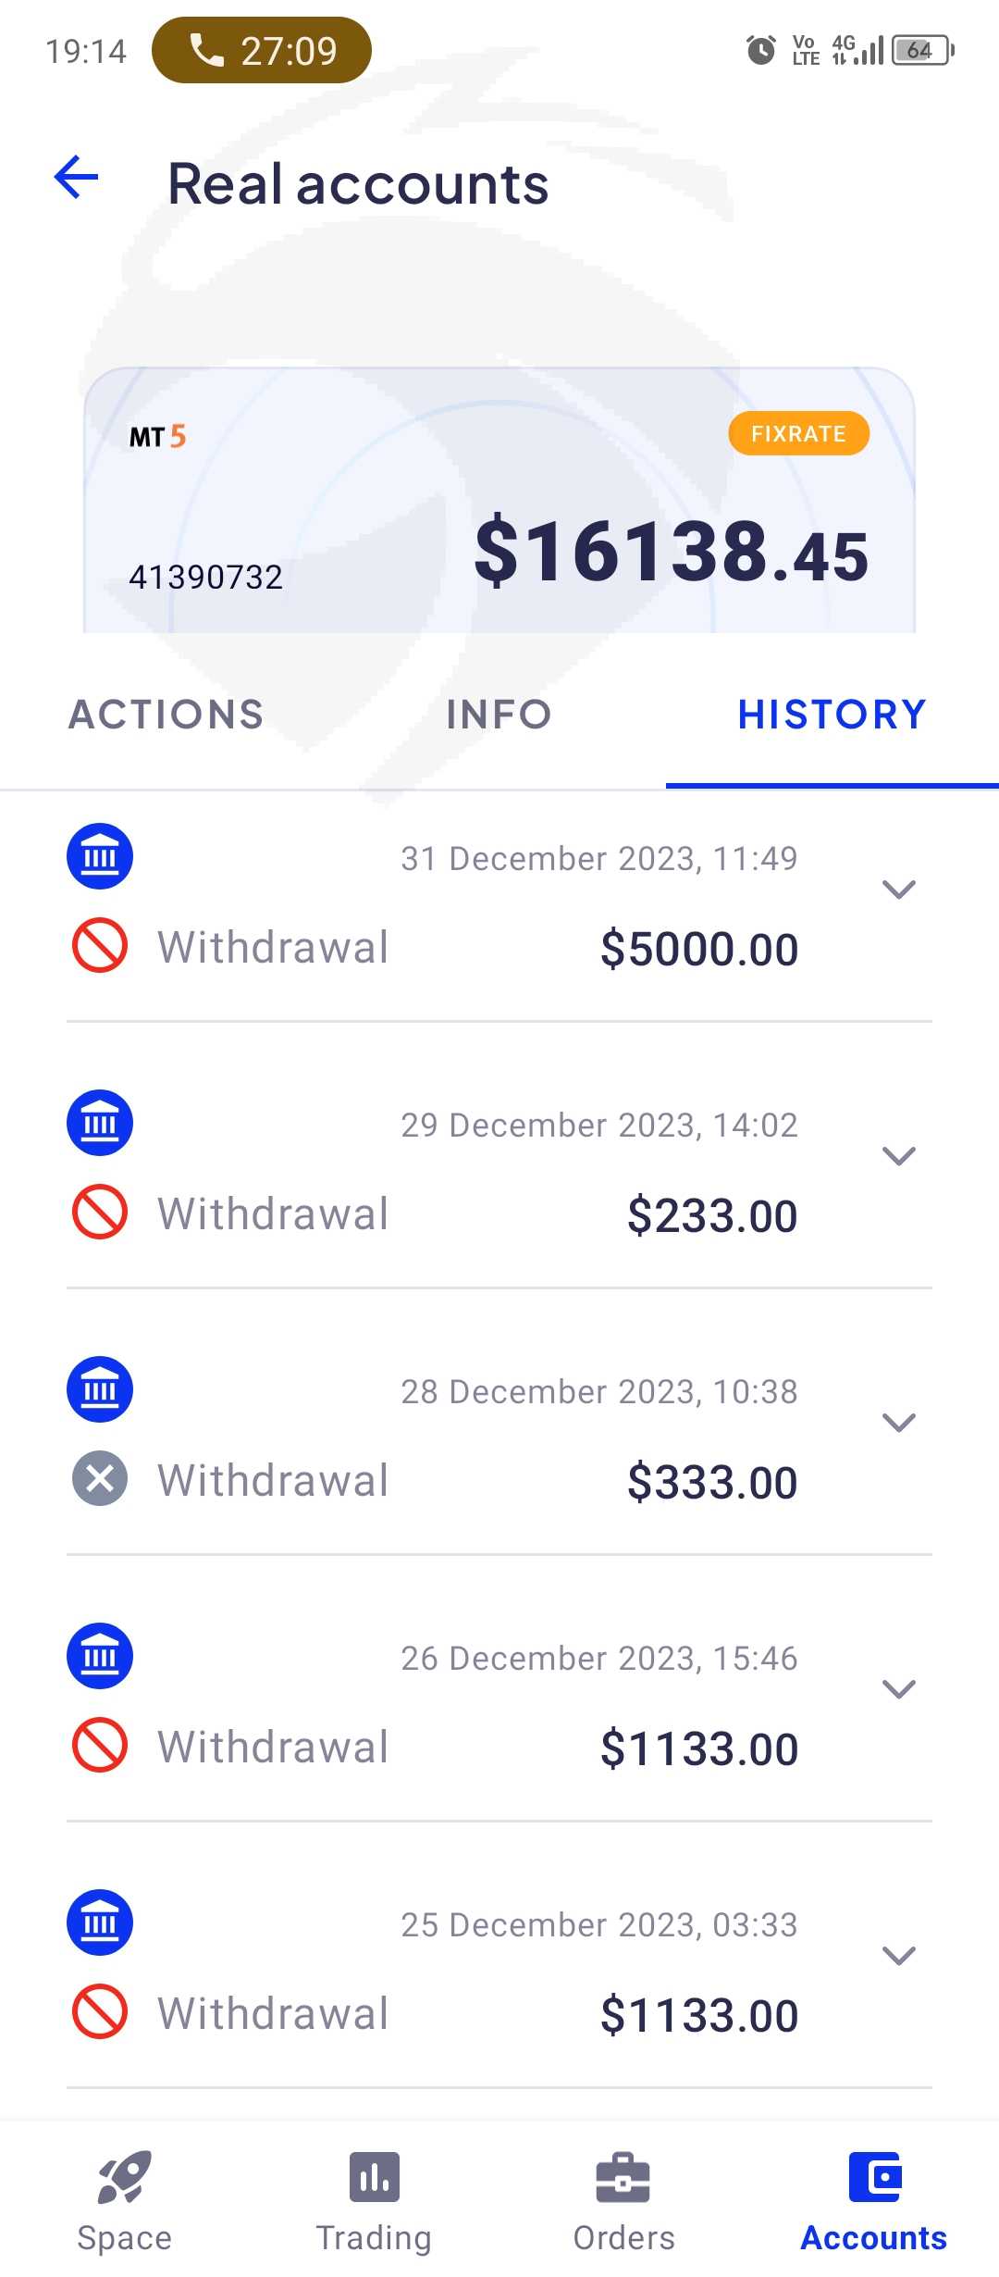
Task: Tap rejected status icon on $5000.00 withdrawal
Action: [100, 946]
